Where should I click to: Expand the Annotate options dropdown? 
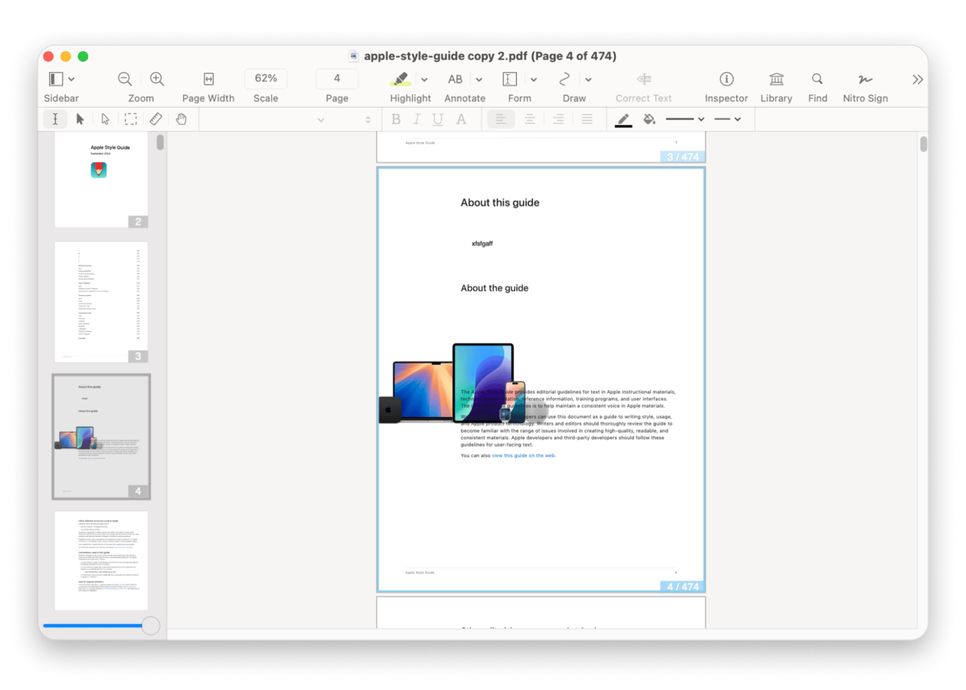tap(479, 79)
